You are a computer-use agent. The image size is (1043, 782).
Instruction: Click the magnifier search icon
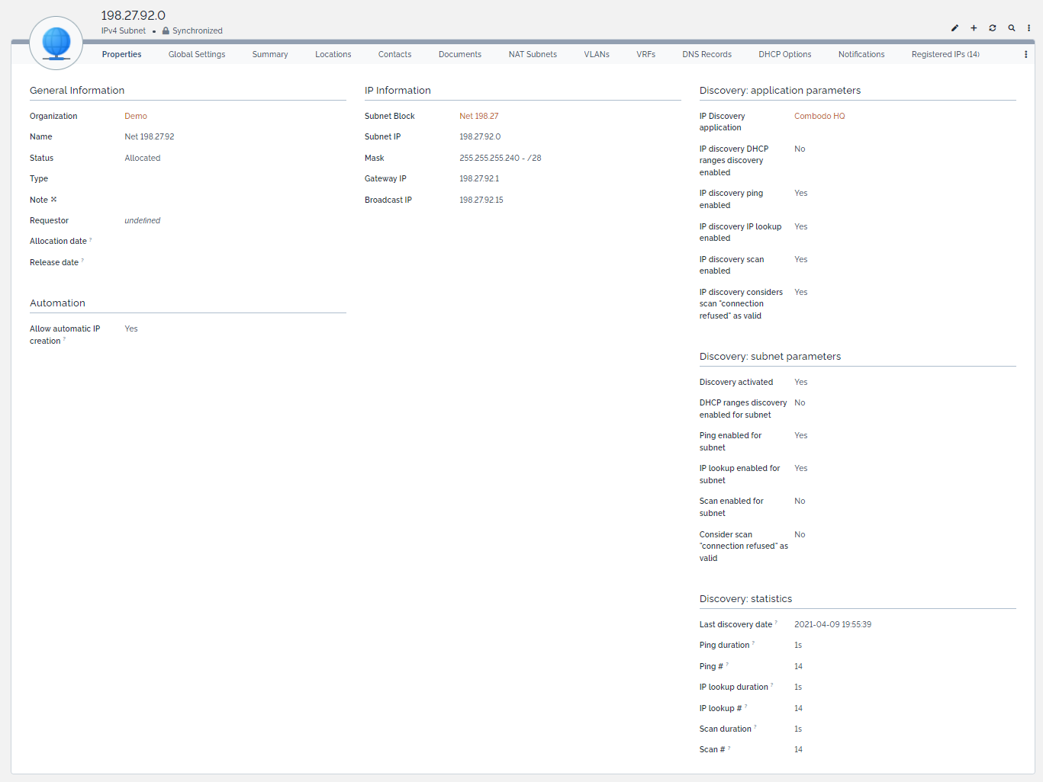(x=1012, y=28)
